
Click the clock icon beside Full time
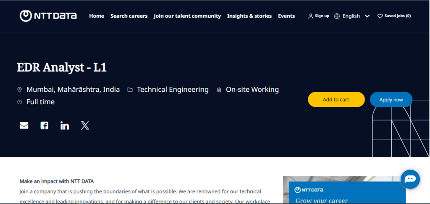[19, 102]
